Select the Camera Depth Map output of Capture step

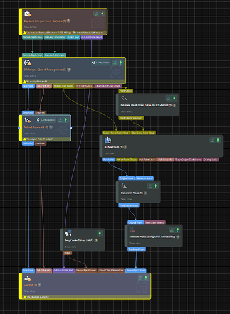pos(33,37)
